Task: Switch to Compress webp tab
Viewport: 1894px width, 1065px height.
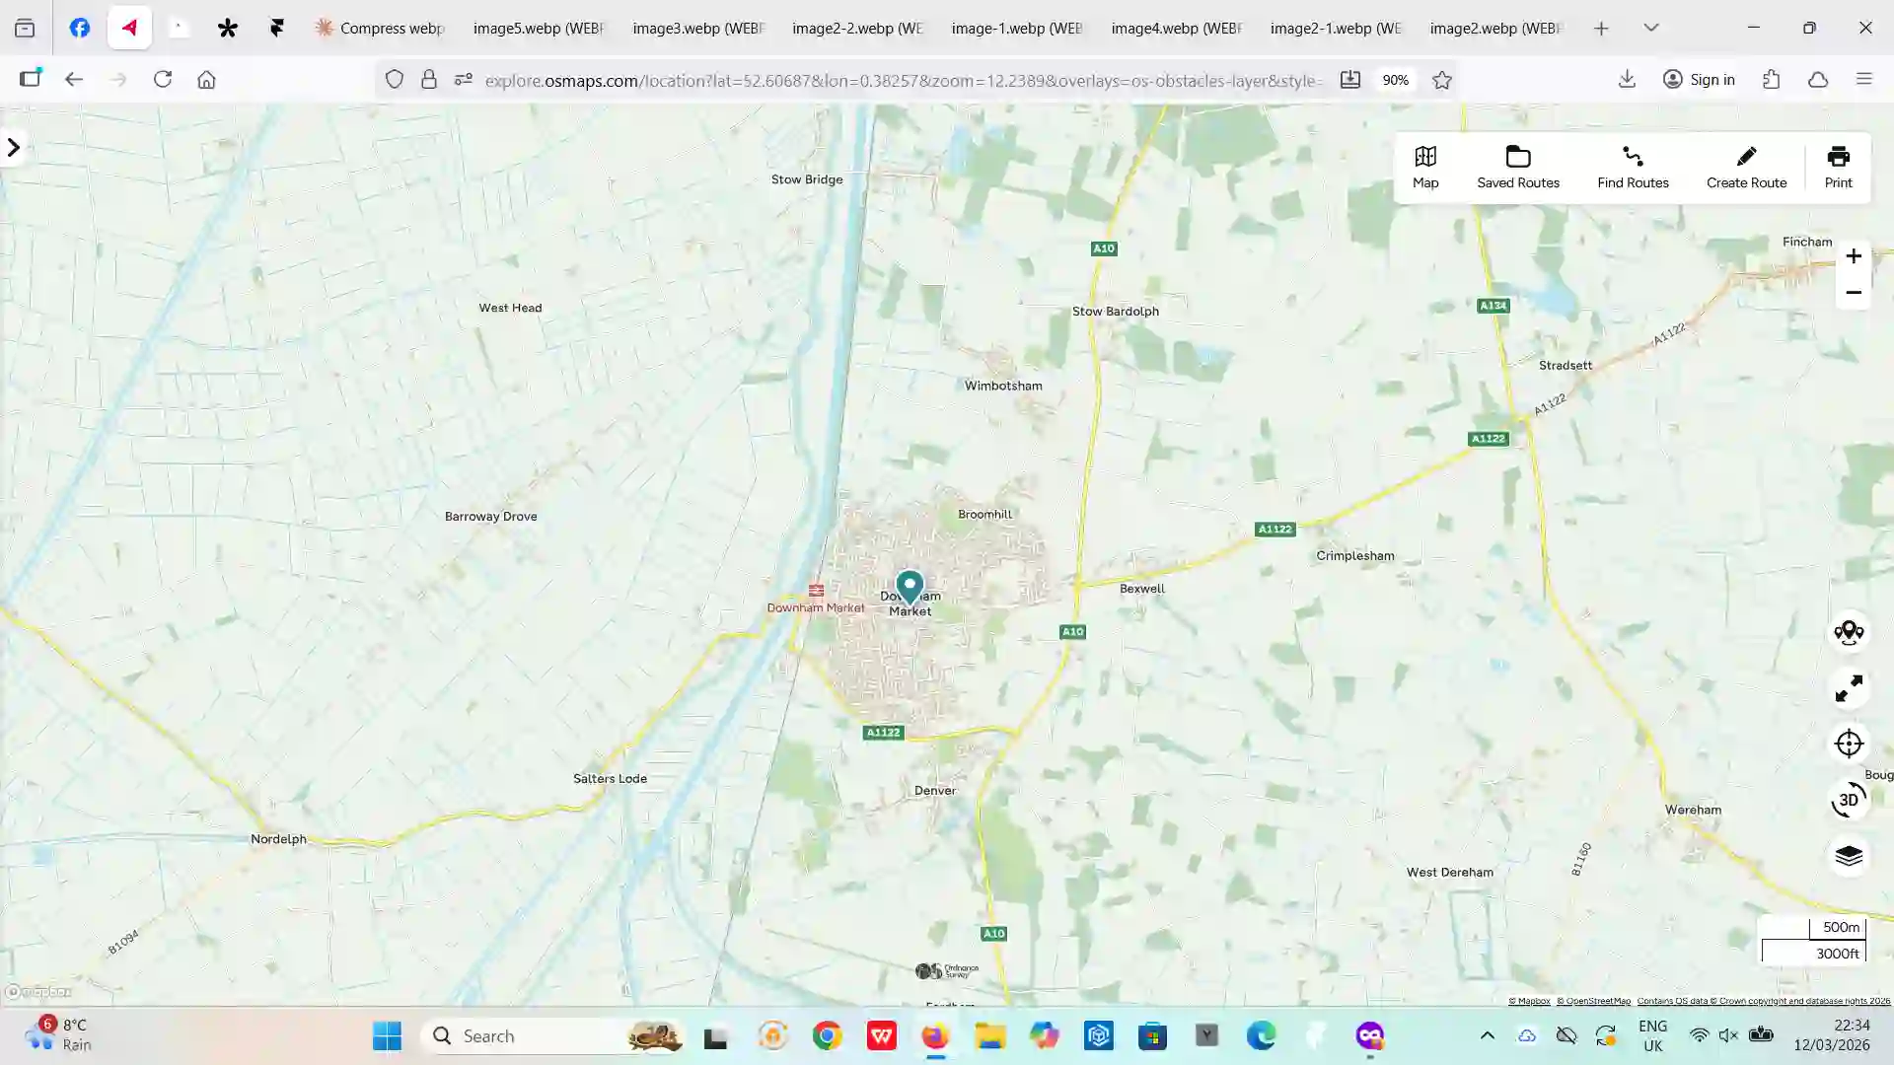Action: [381, 29]
